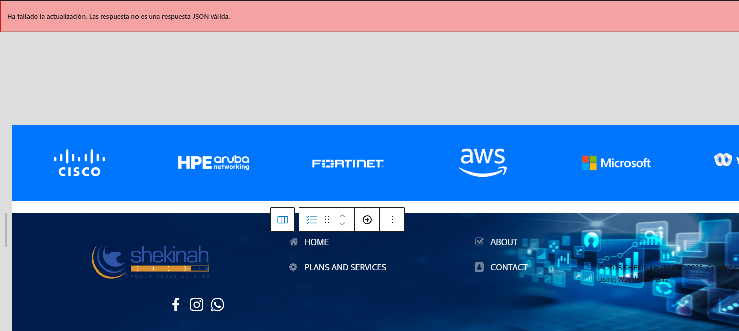Click the checkmark icon beside ABOUT
The image size is (739, 331).
pyautogui.click(x=479, y=242)
